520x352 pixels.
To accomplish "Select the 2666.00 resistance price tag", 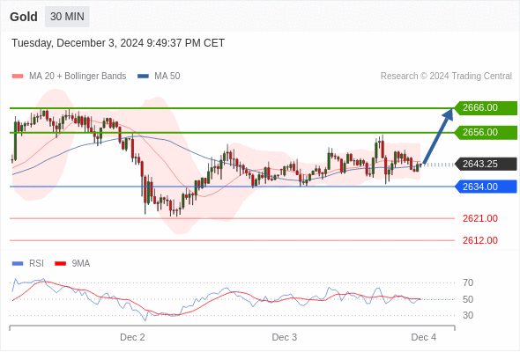I will coord(486,108).
